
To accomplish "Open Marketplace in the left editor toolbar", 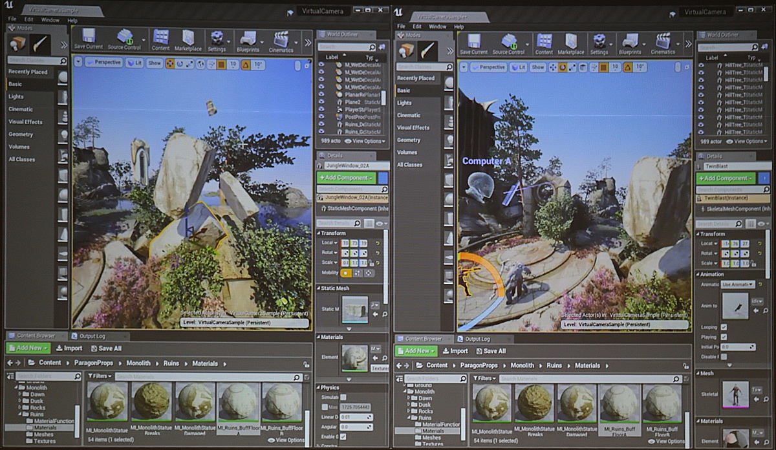I will click(188, 39).
